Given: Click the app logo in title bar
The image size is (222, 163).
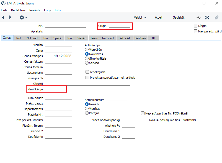Looking at the screenshot, I should pyautogui.click(x=3, y=3).
